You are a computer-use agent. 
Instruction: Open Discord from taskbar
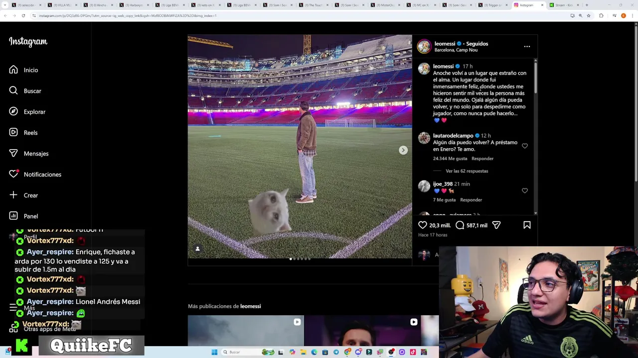358,352
